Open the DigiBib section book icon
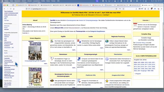Viewport: 164px width, 92px height. tap(52, 41)
